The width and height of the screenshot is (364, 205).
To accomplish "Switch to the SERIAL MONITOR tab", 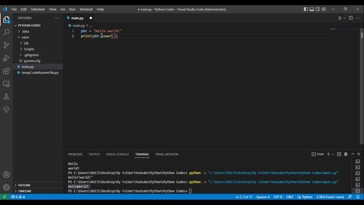I will coord(167,154).
